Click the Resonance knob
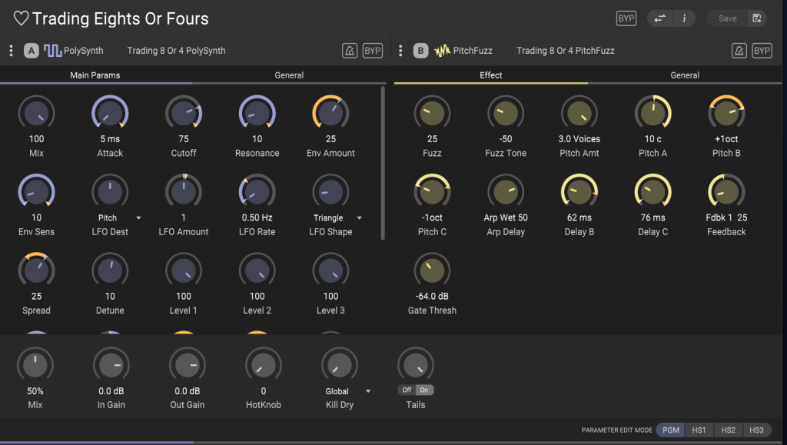 pyautogui.click(x=257, y=113)
